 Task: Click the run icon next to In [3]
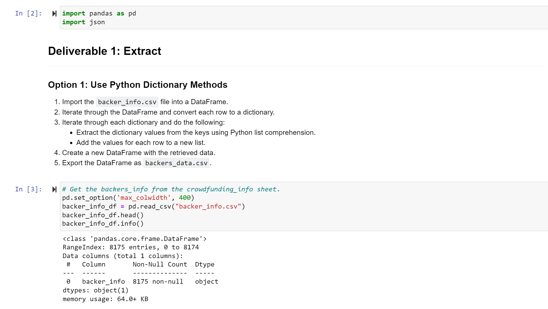pos(54,189)
